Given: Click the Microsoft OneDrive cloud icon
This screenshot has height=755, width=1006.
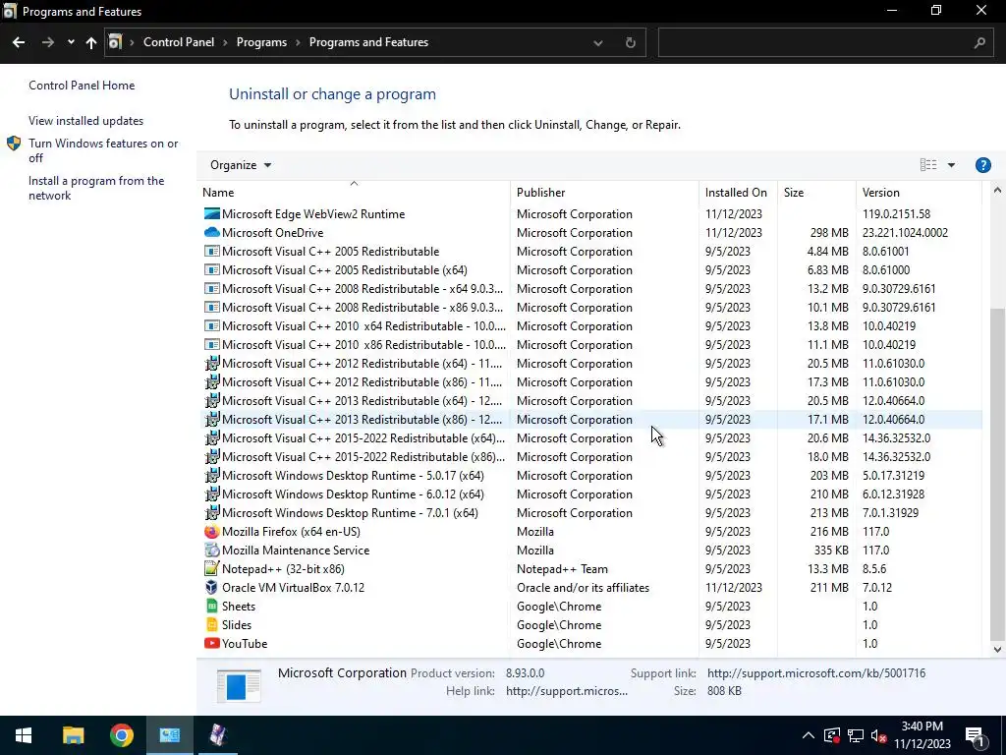Looking at the screenshot, I should [x=212, y=232].
